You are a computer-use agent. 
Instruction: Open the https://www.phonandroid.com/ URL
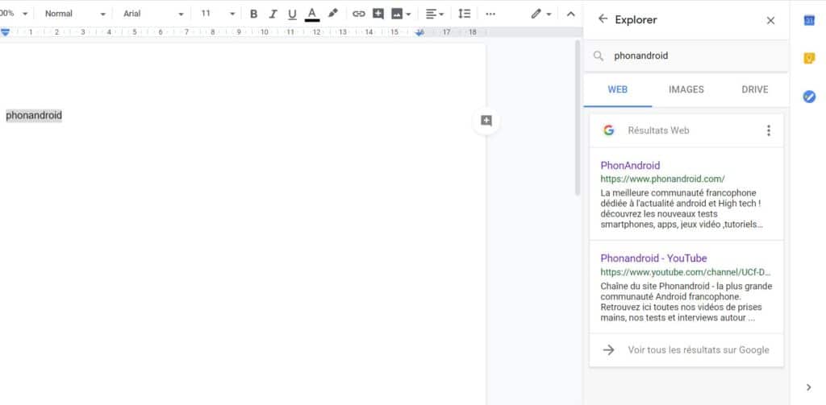click(662, 179)
